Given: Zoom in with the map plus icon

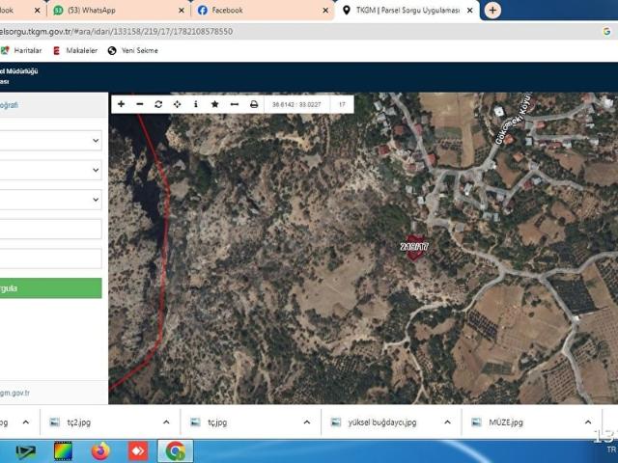Looking at the screenshot, I should click(x=121, y=104).
